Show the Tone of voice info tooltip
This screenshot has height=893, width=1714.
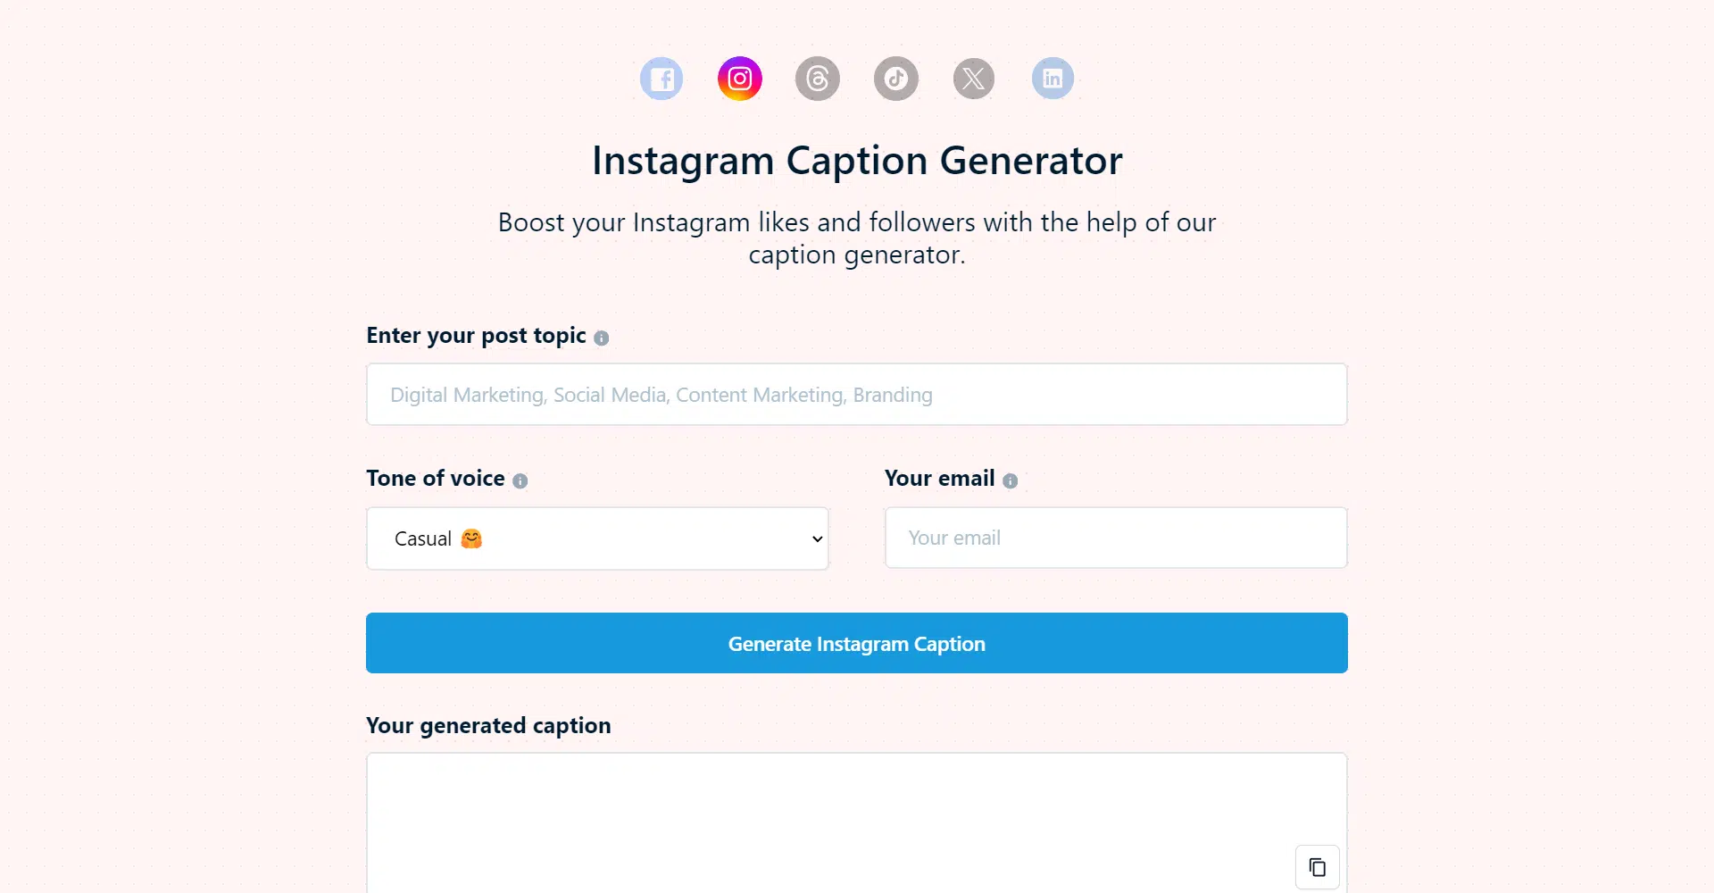click(x=520, y=480)
